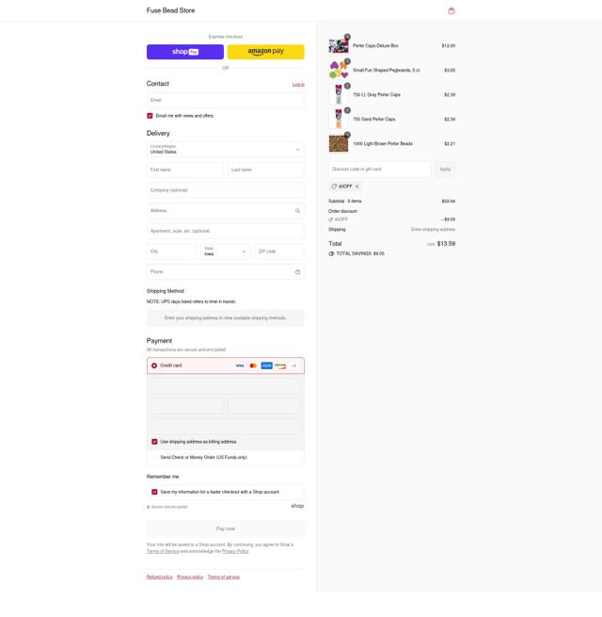Remove the 40OFF discount code tag

point(357,187)
